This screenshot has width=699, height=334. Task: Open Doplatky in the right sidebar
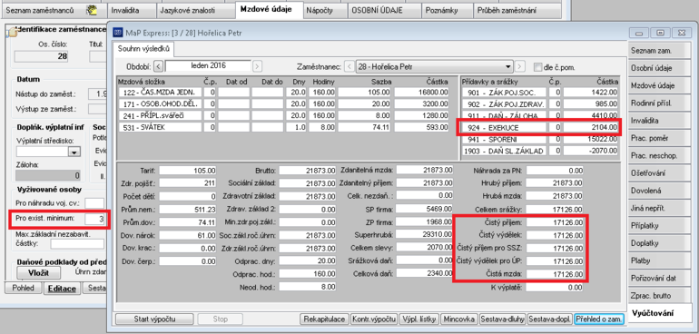660,243
